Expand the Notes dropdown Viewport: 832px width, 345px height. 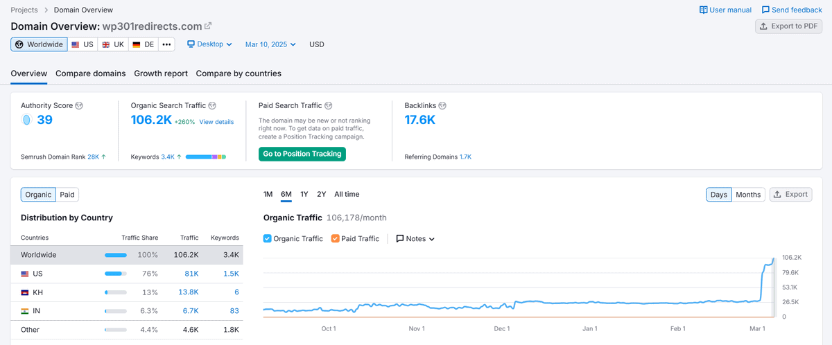(x=415, y=238)
